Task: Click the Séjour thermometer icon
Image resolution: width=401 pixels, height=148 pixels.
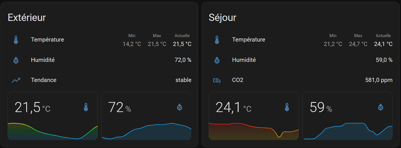Action: (x=217, y=40)
